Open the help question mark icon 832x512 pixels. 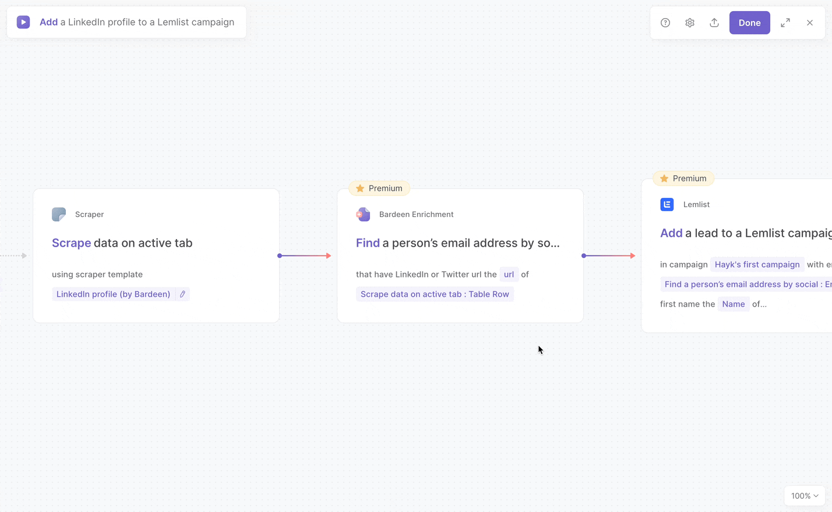(665, 23)
